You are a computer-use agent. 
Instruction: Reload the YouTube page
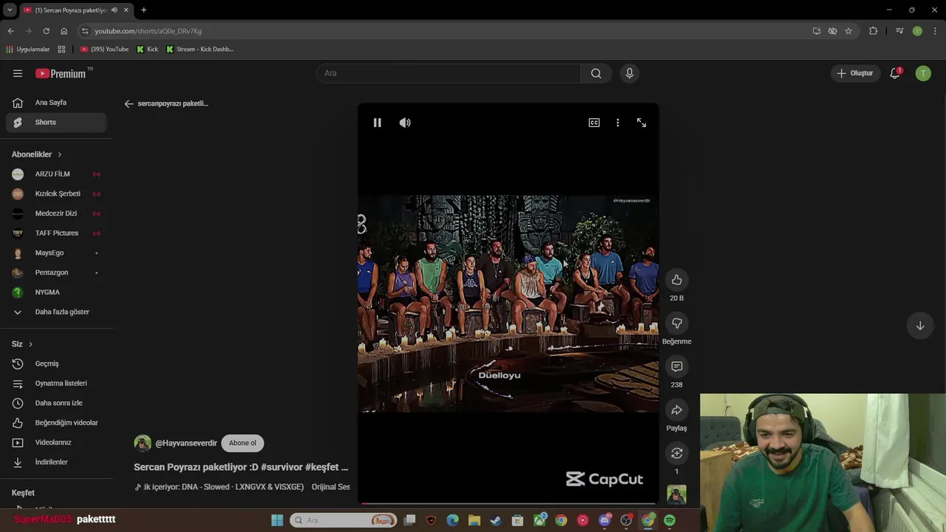(x=46, y=31)
